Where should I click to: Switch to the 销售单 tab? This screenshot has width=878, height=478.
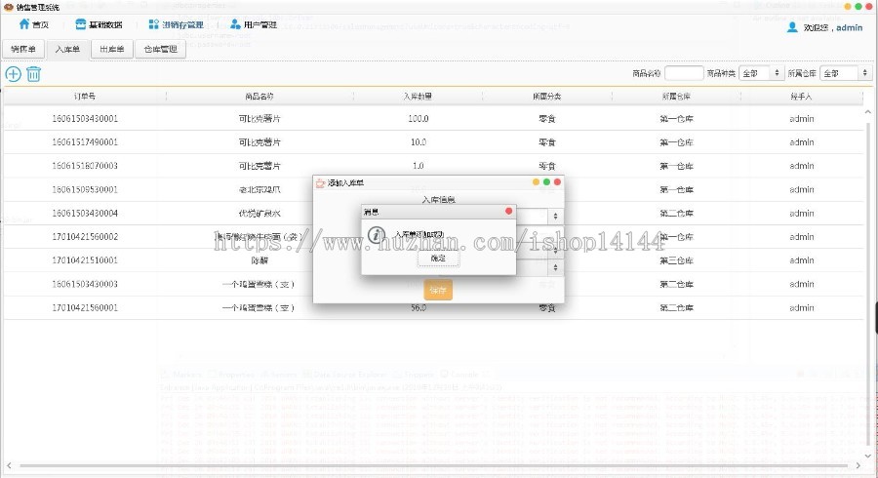tap(23, 49)
